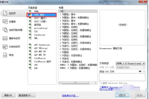Click the ASP.NET VB page type icon
Image resolution: width=149 pixels, height=99 pixels.
tap(30, 55)
